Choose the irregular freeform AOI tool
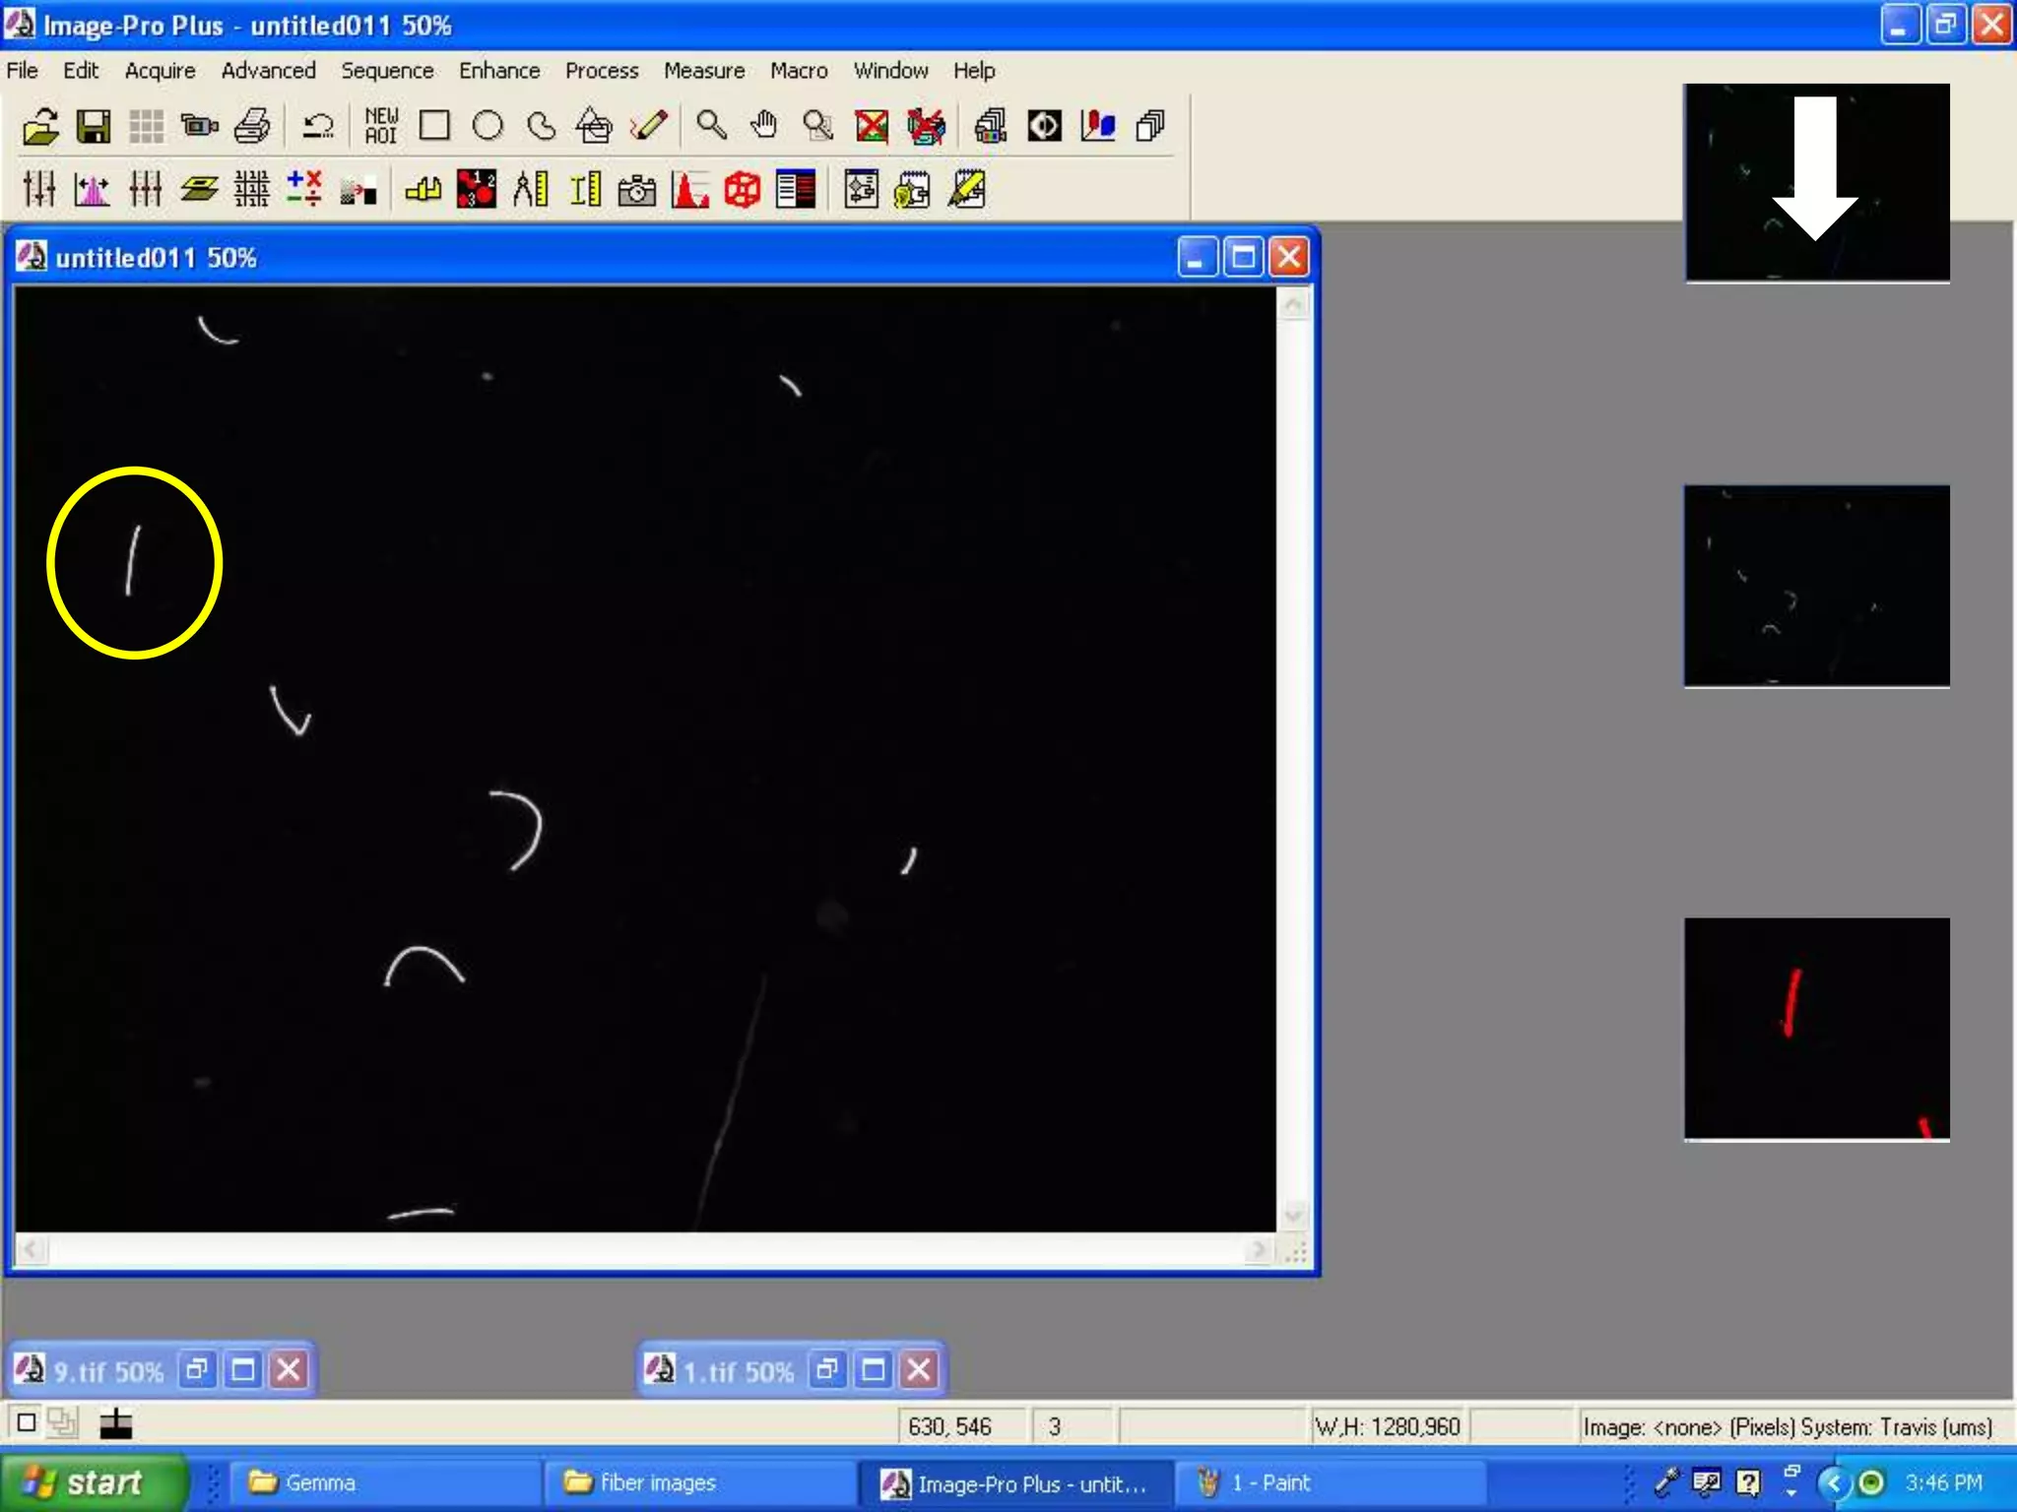The width and height of the screenshot is (2017, 1512). coord(541,126)
